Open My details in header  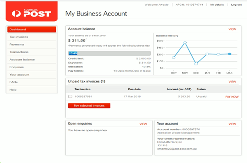217,5
